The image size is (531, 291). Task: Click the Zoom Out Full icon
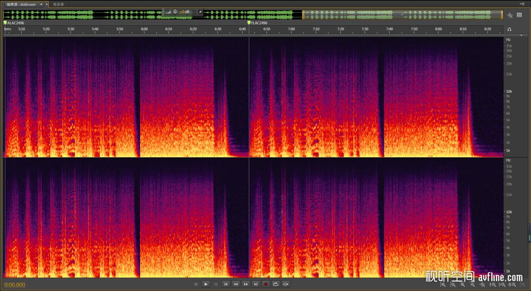coord(483,285)
